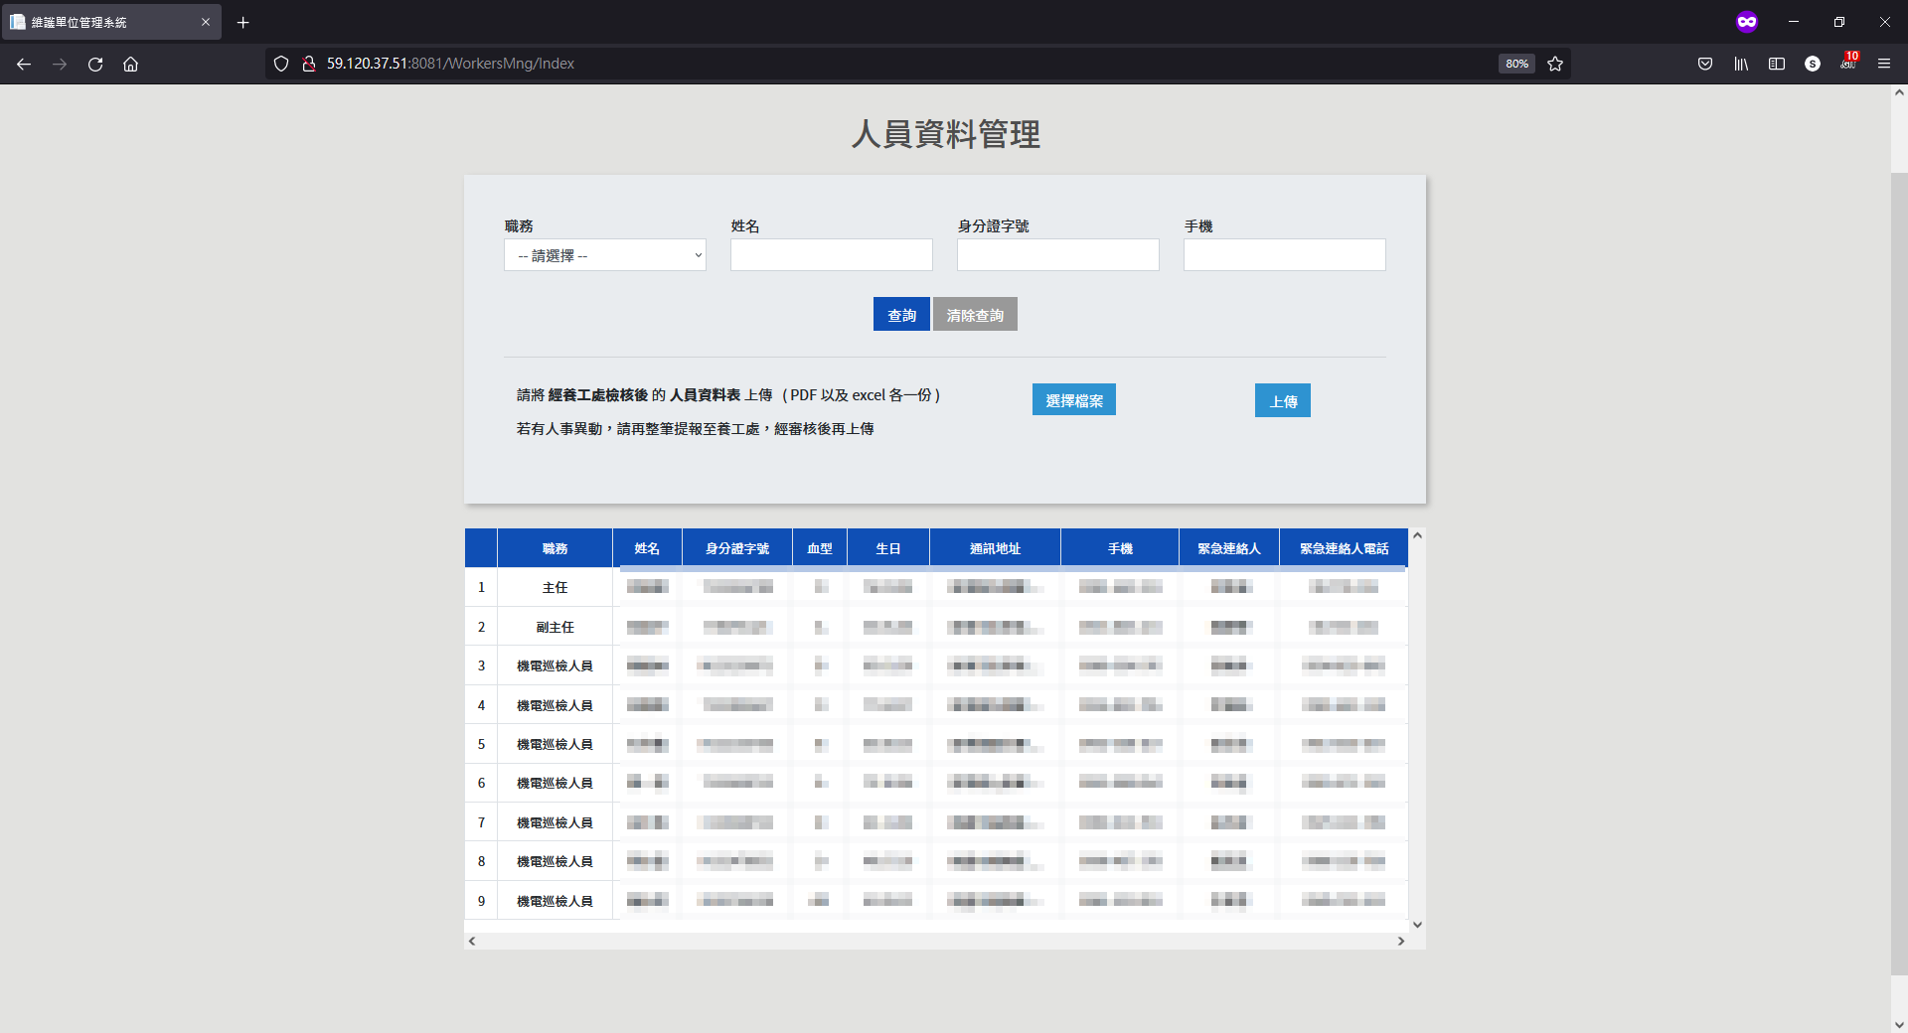
Task: Open the S extension icon
Action: tap(1813, 64)
